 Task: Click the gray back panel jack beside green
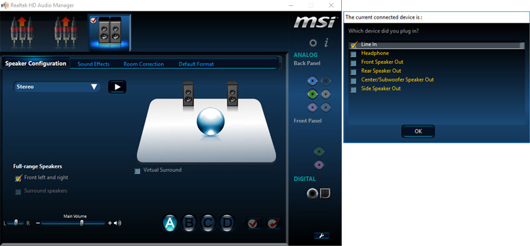325,93
